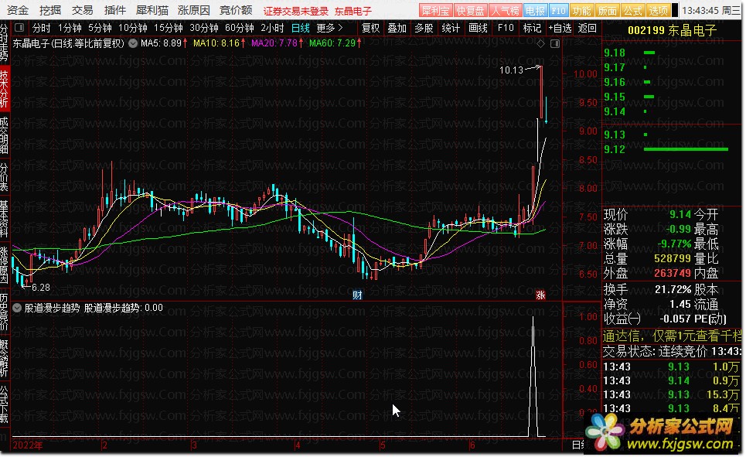This screenshot has height=457, width=746.
Task: Open the 概念解析 sidebar tab
Action: point(5,358)
